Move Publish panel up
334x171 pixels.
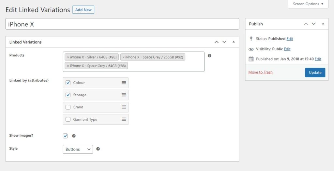point(306,24)
